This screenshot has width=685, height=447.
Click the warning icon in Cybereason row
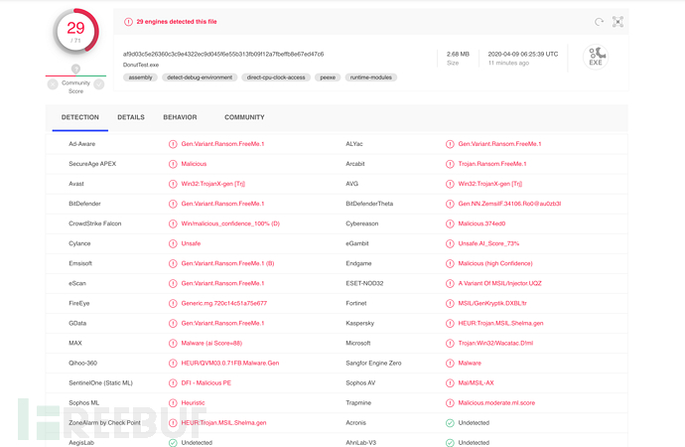450,223
